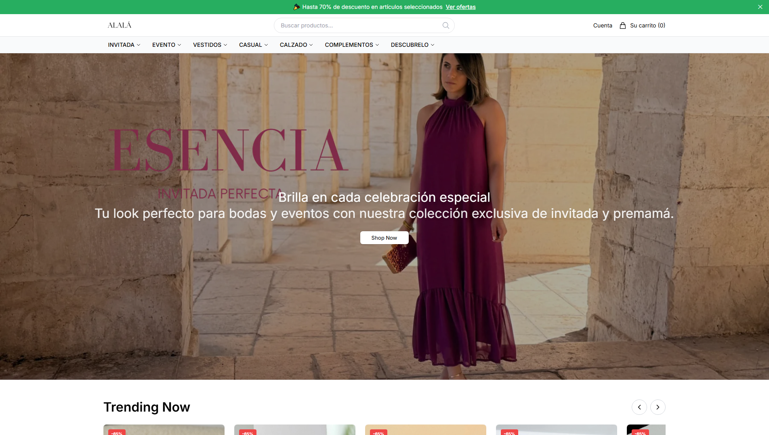Screen dimensions: 769x435
Task: Expand the DESCUBRELO menu
Action: 412,45
